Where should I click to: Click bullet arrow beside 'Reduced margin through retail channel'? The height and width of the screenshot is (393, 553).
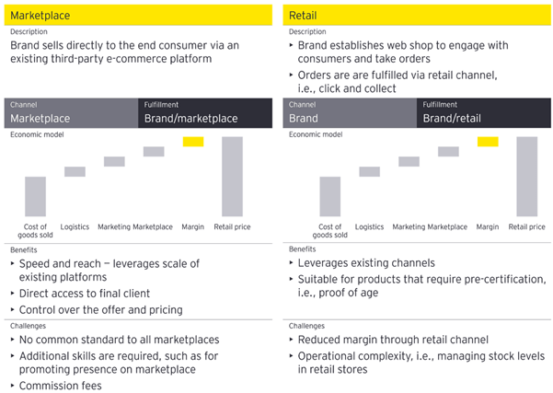tap(291, 340)
